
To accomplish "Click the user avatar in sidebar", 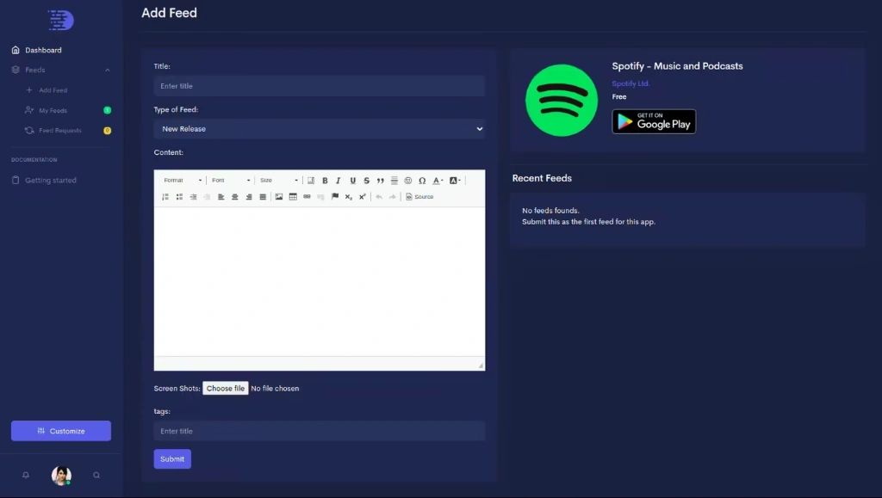I will click(x=61, y=475).
